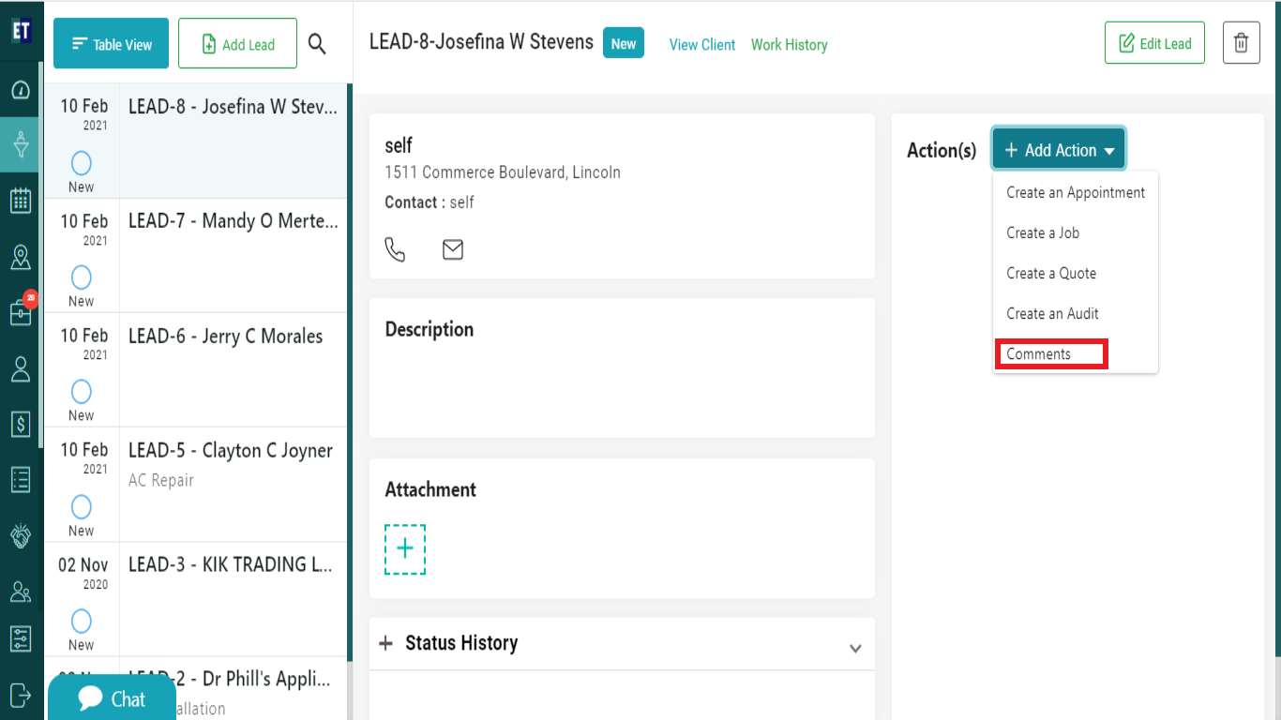Select LEAD-3 - KIK TRADING row
Image resolution: width=1281 pixels, height=720 pixels.
click(196, 599)
